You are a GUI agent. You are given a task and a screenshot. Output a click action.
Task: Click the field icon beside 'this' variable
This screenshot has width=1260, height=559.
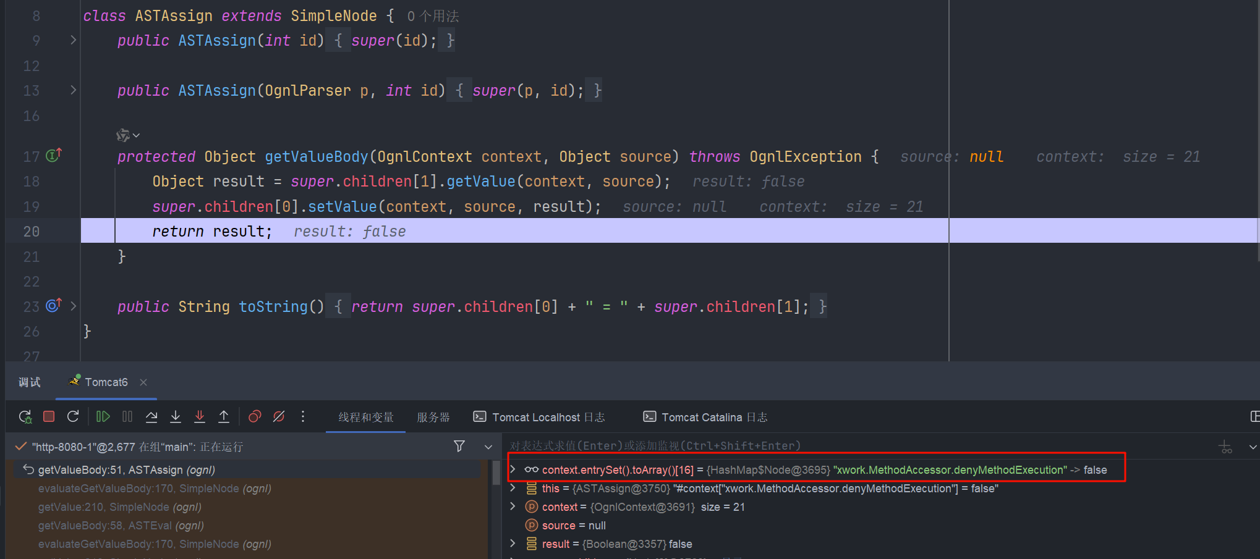coord(532,489)
